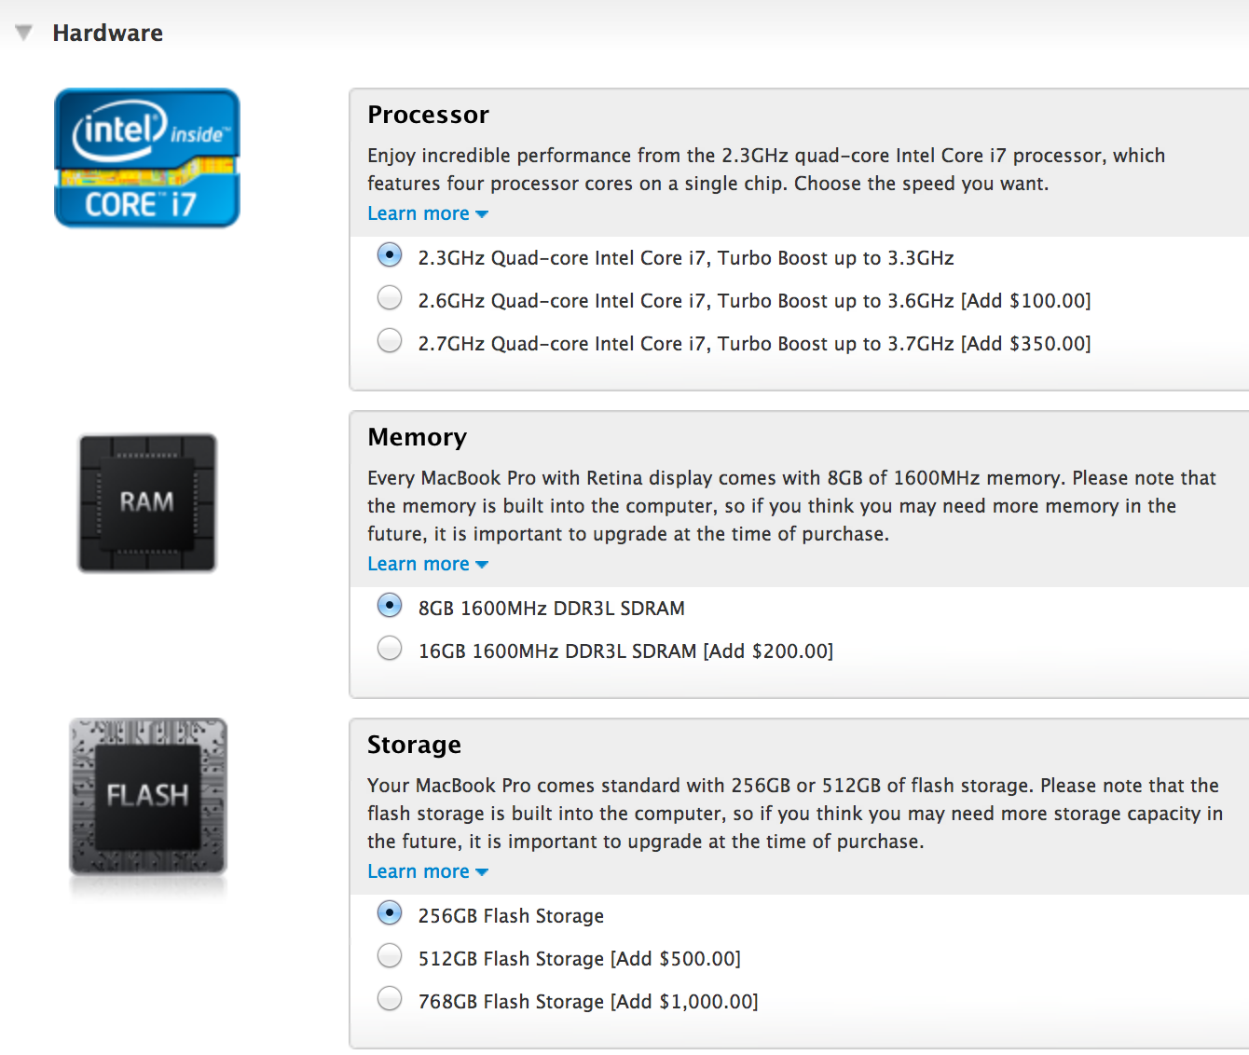Click the Processor panel title
The height and width of the screenshot is (1055, 1249).
(428, 114)
